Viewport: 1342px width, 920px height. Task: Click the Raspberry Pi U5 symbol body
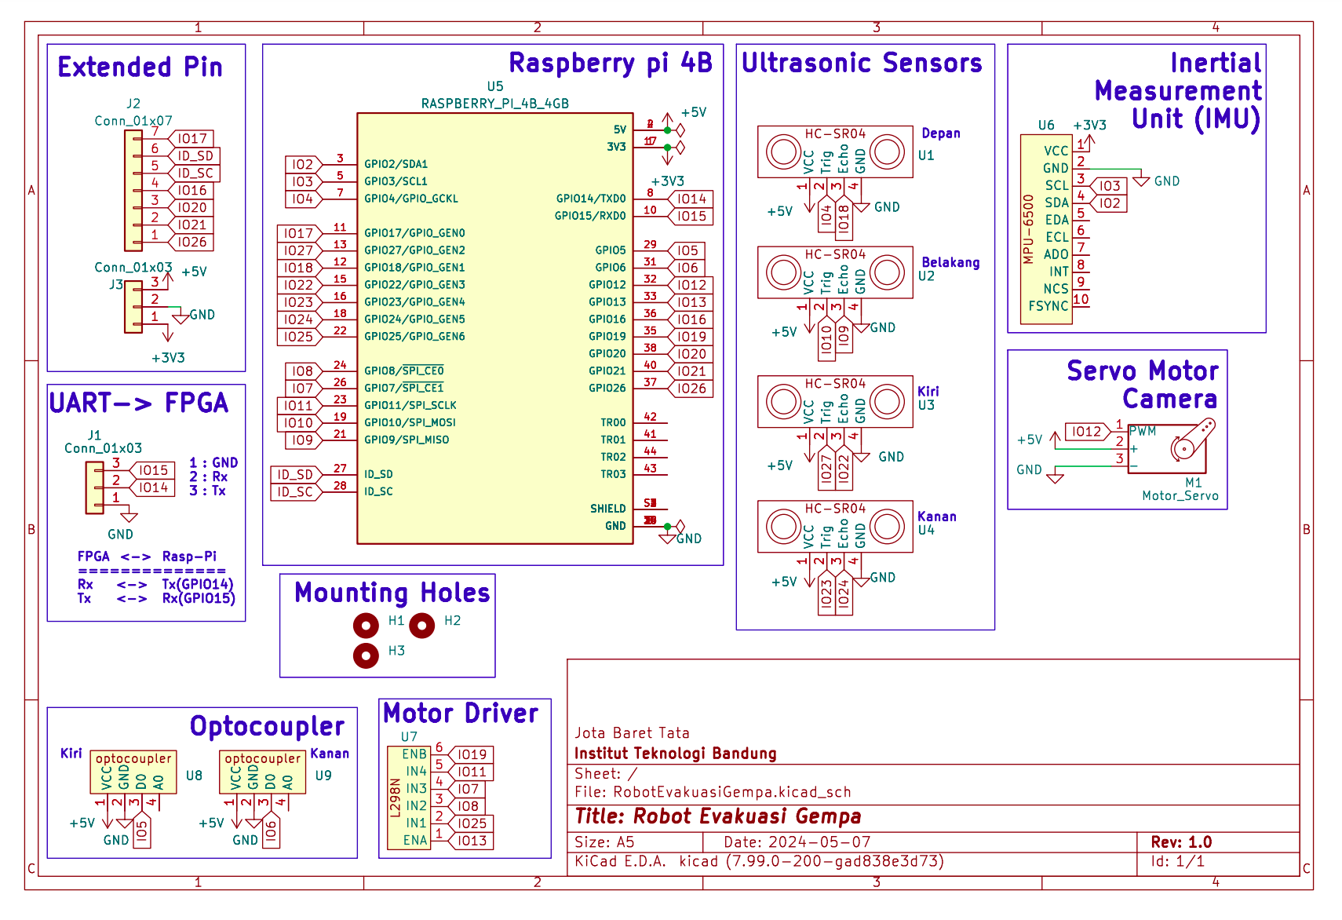pos(495,328)
